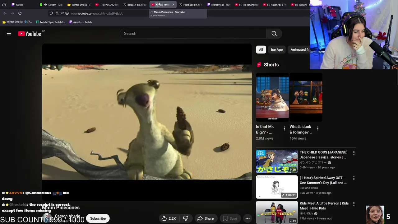Select the Ice Age filter chip
The image size is (398, 224).
point(277,49)
